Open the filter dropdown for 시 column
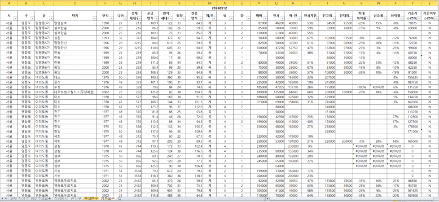Image resolution: width=439 pixels, height=202 pixels. click(x=15, y=18)
